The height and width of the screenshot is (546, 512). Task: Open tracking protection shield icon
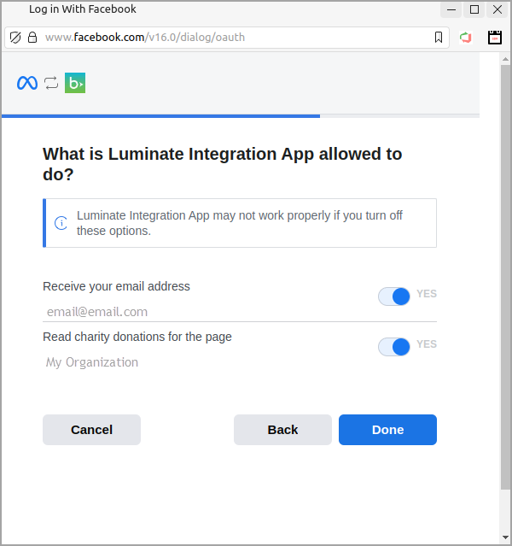pyautogui.click(x=15, y=38)
